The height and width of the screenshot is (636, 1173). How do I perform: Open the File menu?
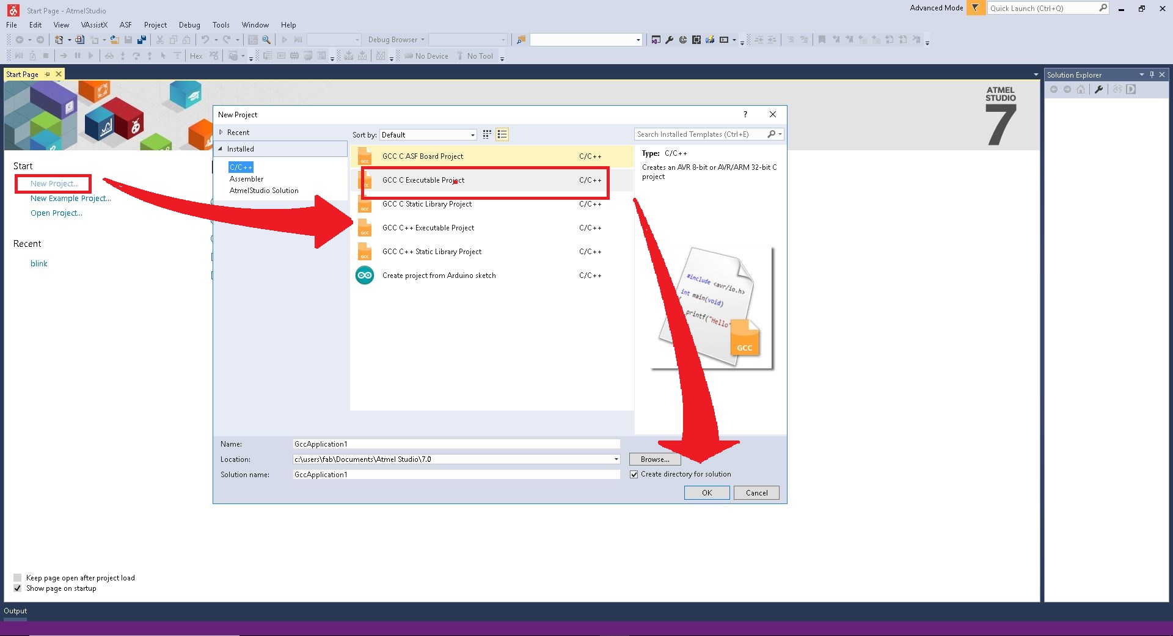point(12,25)
